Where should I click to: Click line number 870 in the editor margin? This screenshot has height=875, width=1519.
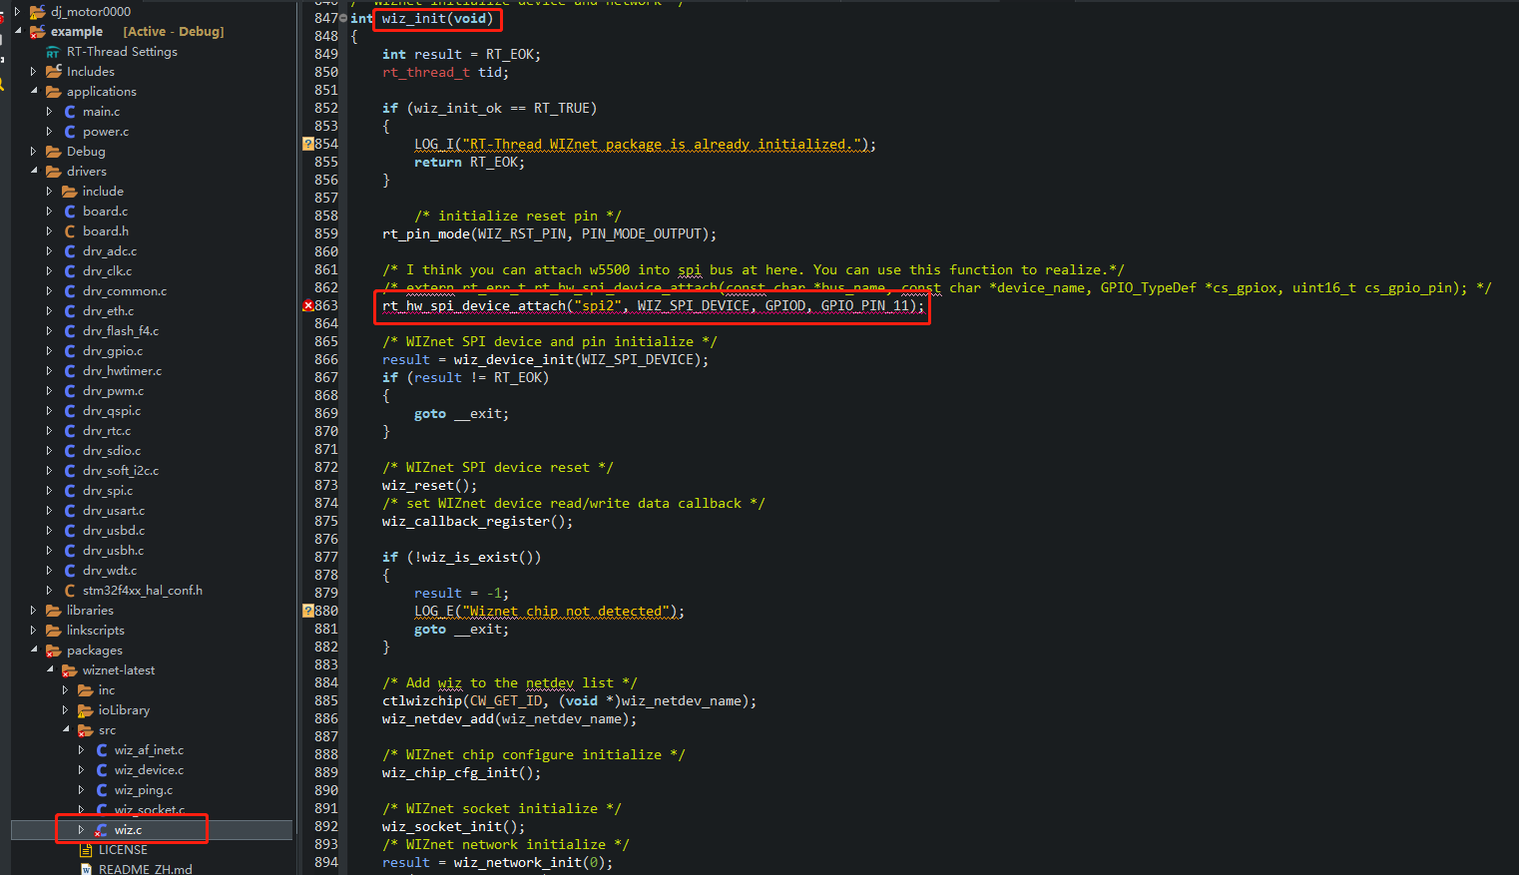tap(326, 431)
